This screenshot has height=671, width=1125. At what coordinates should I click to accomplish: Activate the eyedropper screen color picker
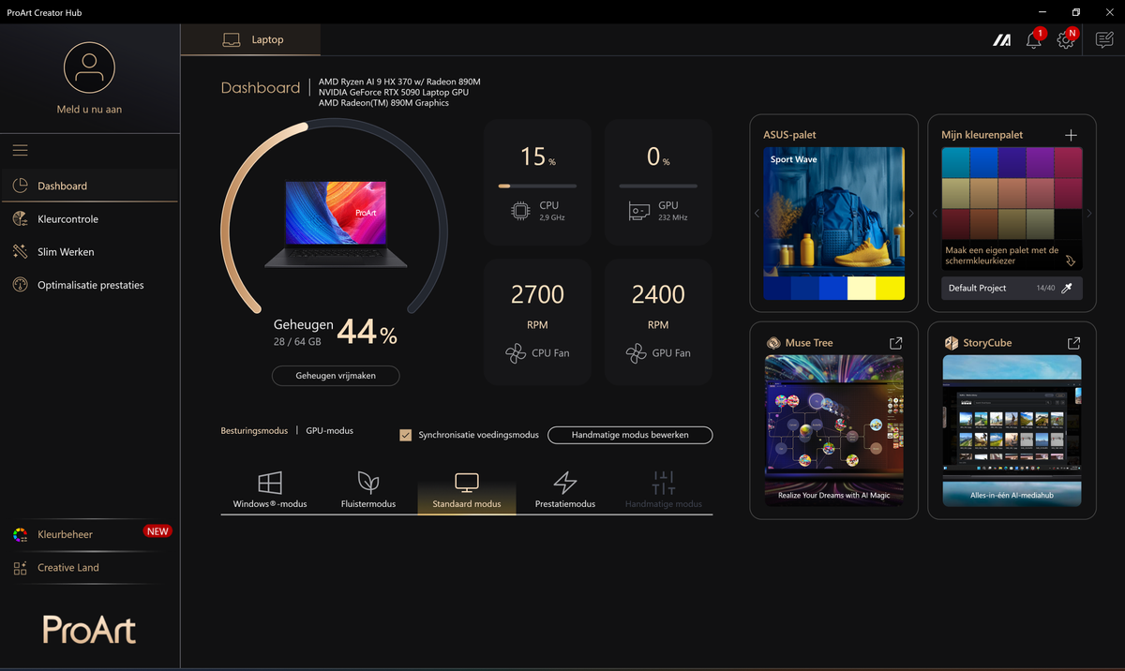coord(1066,289)
